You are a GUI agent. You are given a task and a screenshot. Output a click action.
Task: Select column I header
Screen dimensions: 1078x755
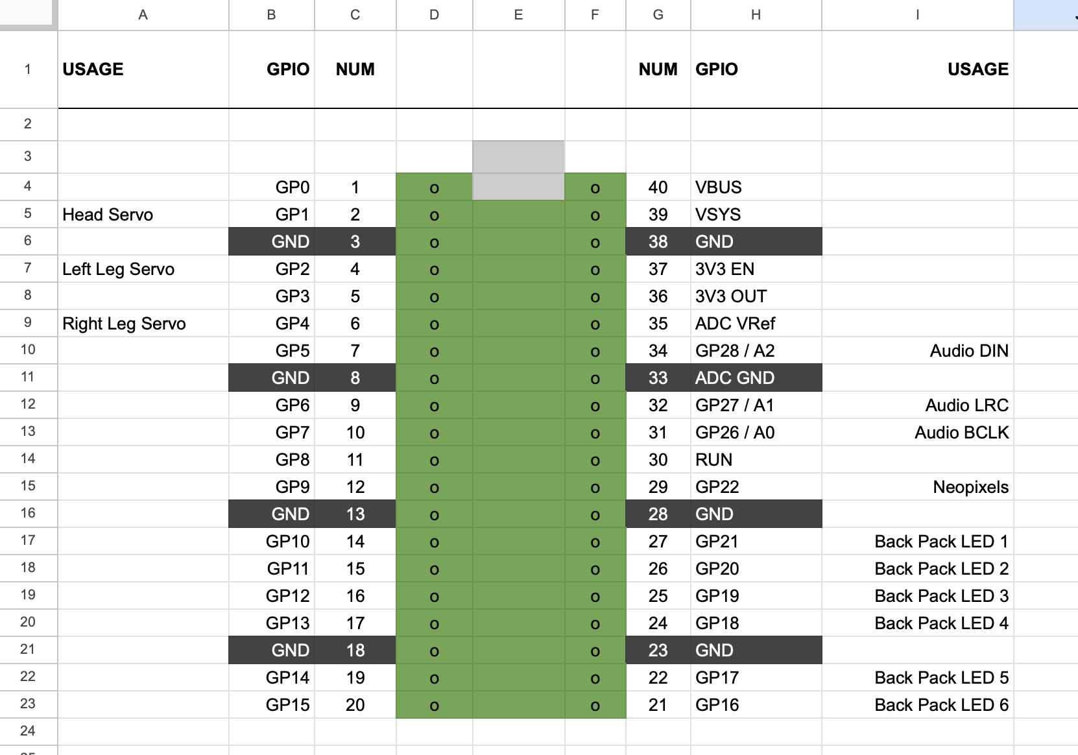(917, 15)
